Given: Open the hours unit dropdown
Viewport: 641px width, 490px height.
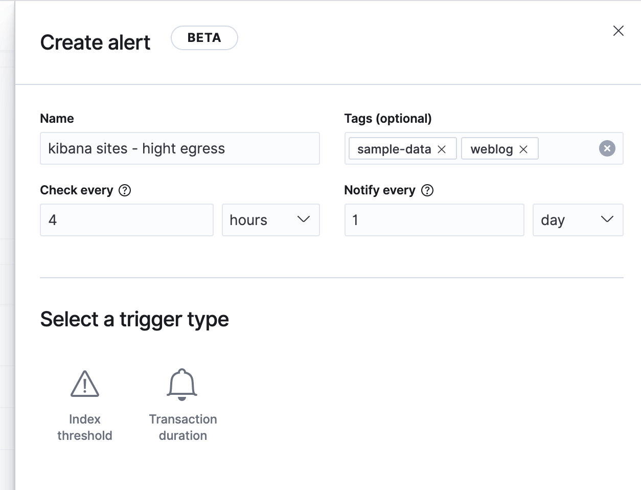Looking at the screenshot, I should (270, 220).
